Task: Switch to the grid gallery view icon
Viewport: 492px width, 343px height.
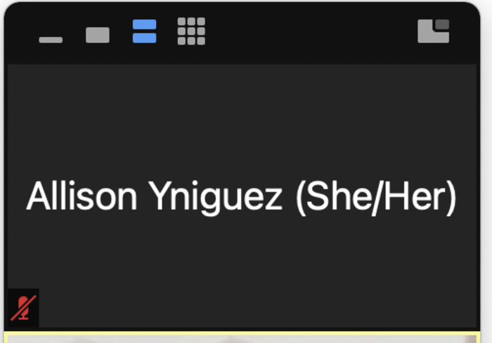Action: (191, 32)
